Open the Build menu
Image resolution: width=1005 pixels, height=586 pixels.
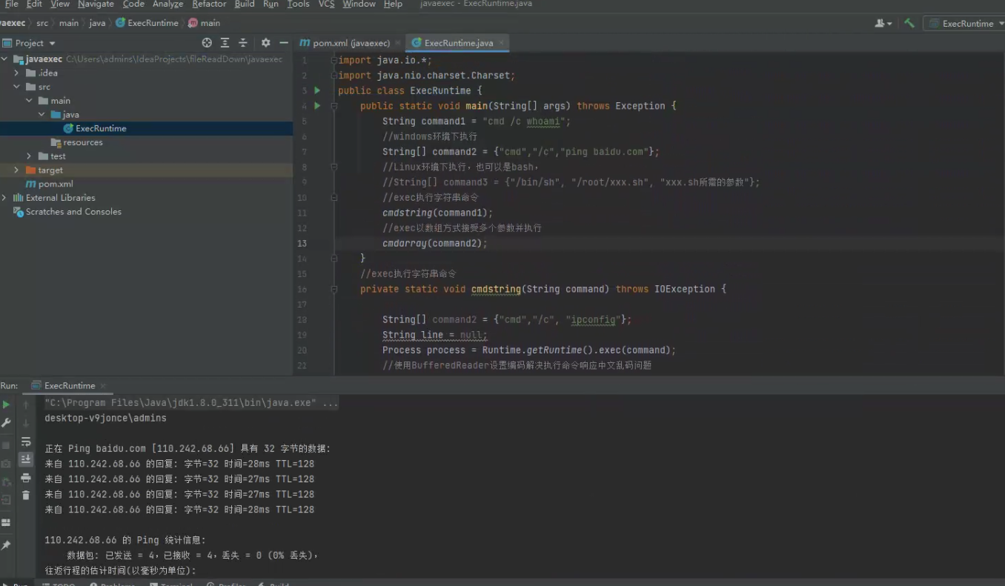click(245, 4)
